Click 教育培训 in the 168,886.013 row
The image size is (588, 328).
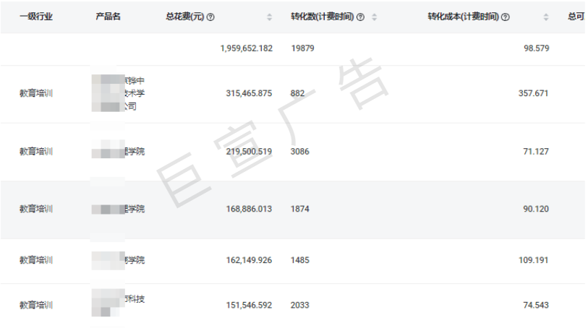pyautogui.click(x=36, y=209)
